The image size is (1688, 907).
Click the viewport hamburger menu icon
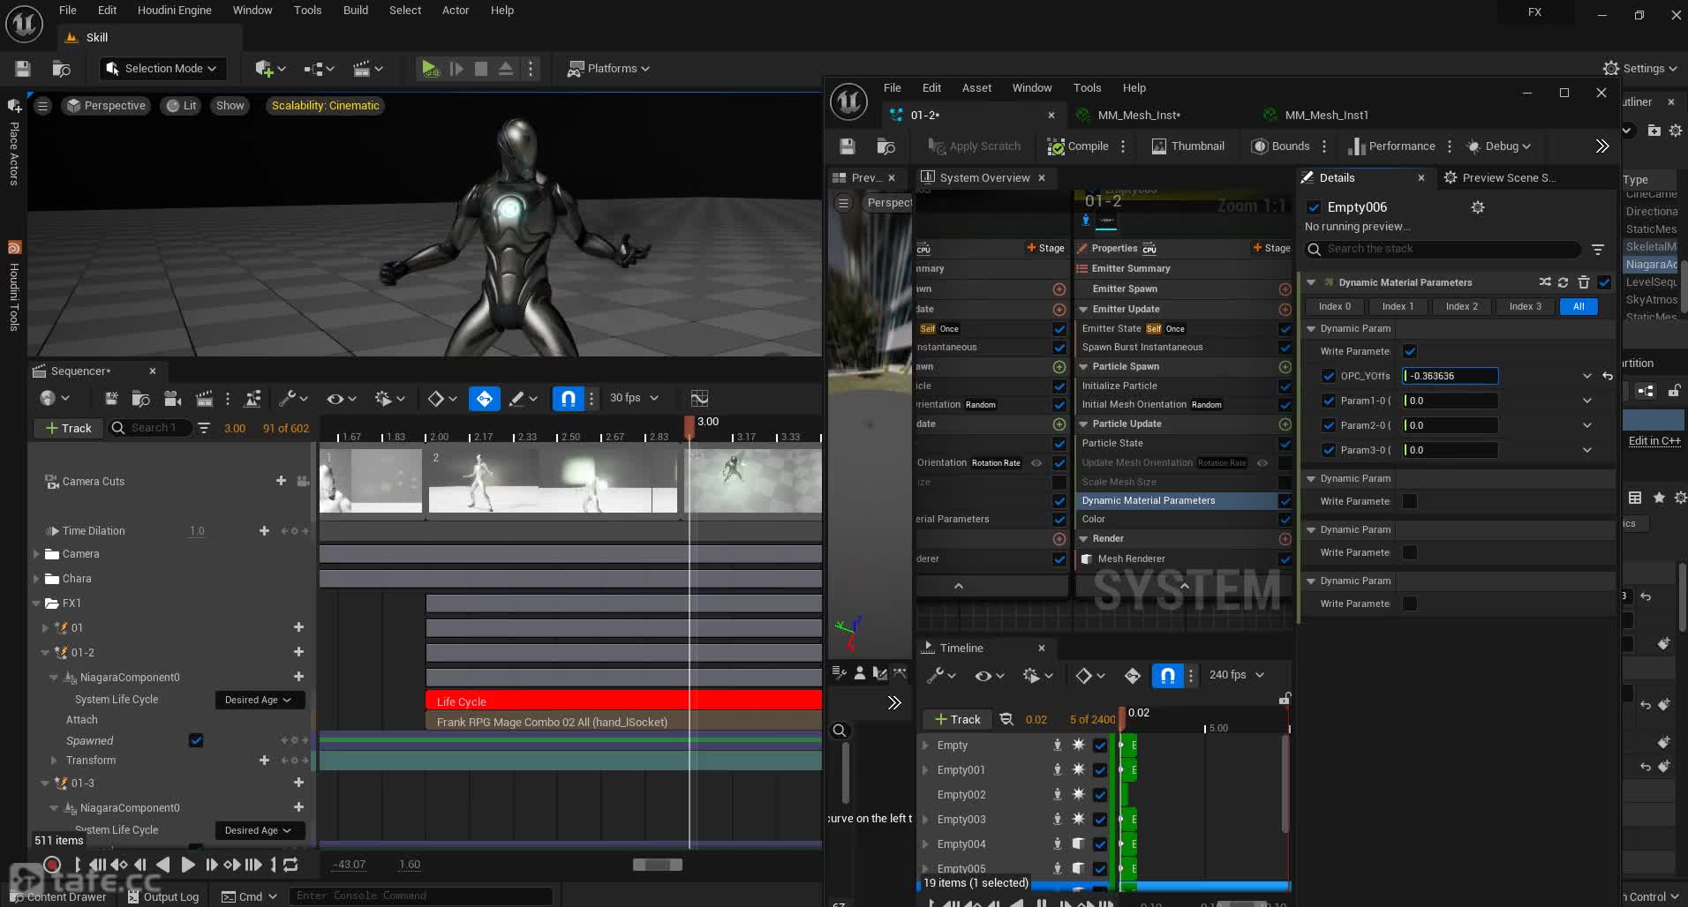point(42,106)
